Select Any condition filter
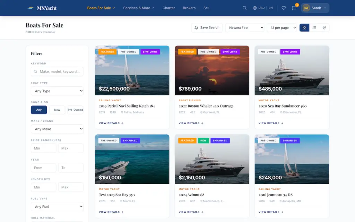355x222 pixels. [x=39, y=110]
